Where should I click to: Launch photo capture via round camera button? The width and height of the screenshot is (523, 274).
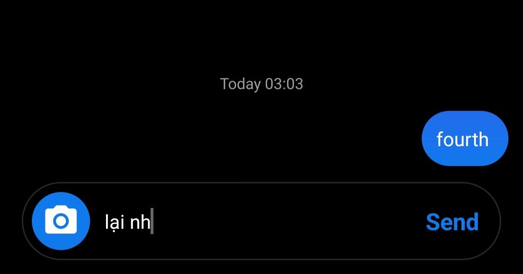click(x=61, y=221)
